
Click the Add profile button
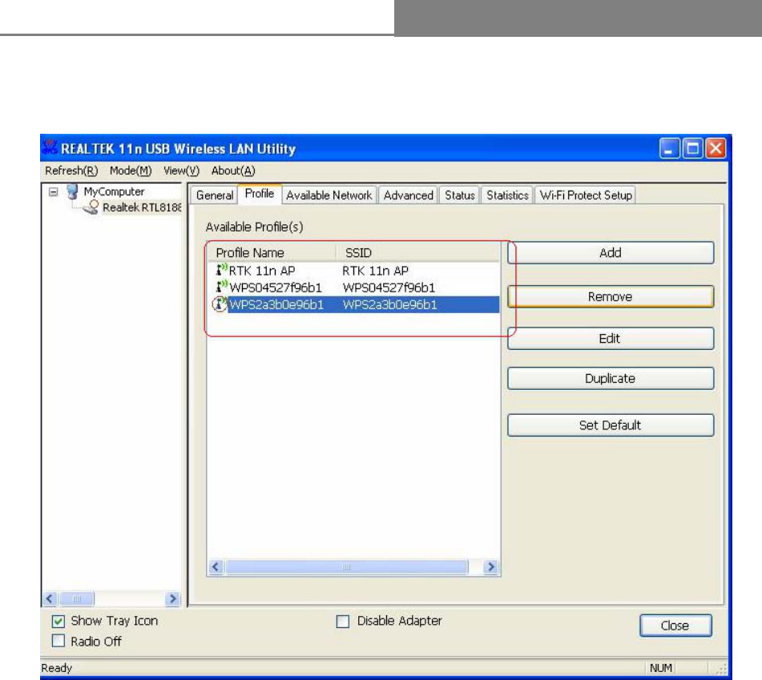tap(611, 252)
